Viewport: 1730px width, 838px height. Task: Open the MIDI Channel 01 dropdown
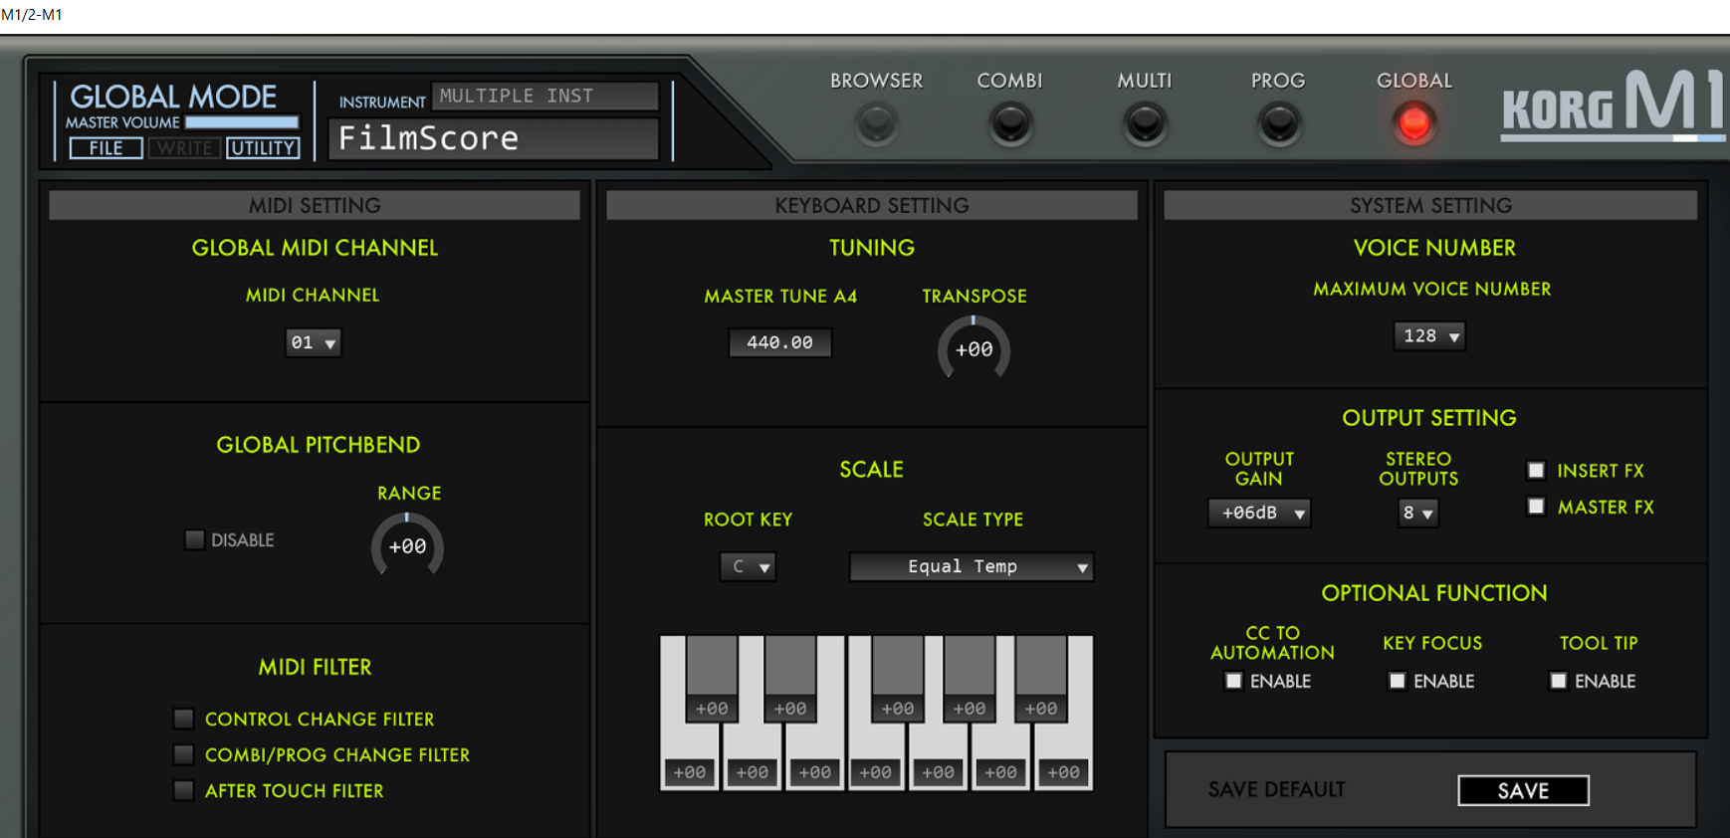(x=313, y=342)
